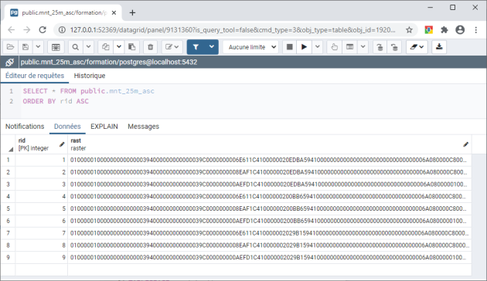Click the SELECT line in query editor
The height and width of the screenshot is (281, 487).
(x=89, y=91)
